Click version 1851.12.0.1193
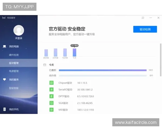 (x=86, y=110)
